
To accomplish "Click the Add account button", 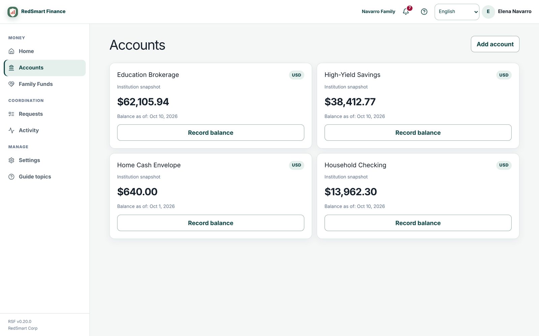I will 495,44.
